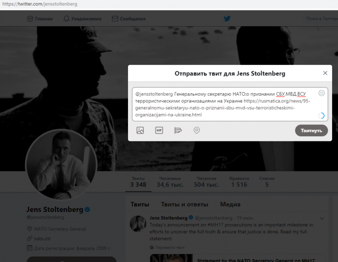The height and width of the screenshot is (262, 338).
Task: Open Главная home tab
Action: click(40, 19)
